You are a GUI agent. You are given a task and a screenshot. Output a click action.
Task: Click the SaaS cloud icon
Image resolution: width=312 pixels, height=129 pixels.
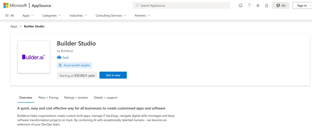point(59,57)
